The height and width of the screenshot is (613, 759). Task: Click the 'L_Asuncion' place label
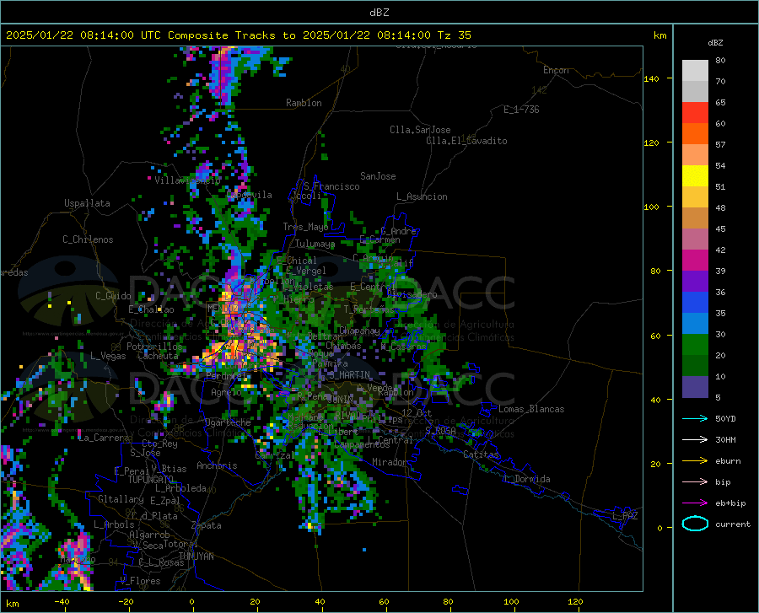422,196
